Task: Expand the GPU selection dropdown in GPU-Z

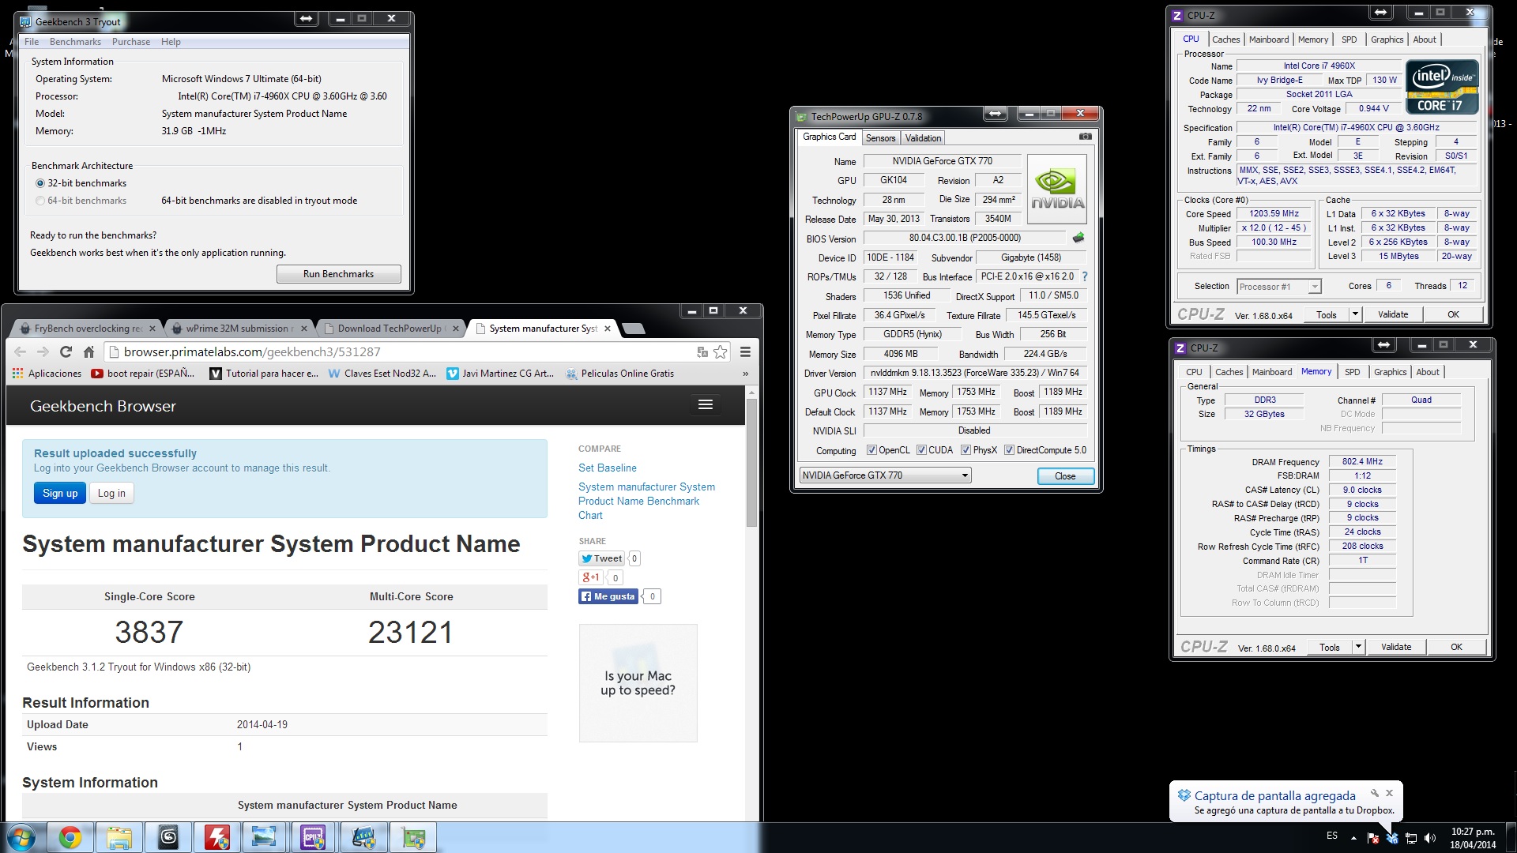Action: pyautogui.click(x=965, y=475)
